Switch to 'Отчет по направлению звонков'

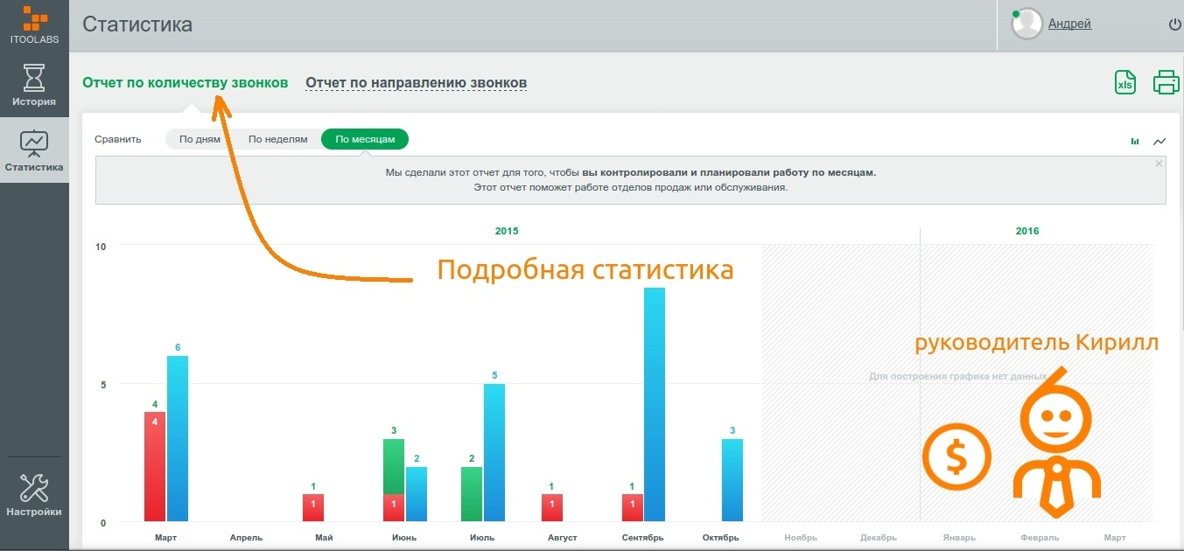(416, 82)
